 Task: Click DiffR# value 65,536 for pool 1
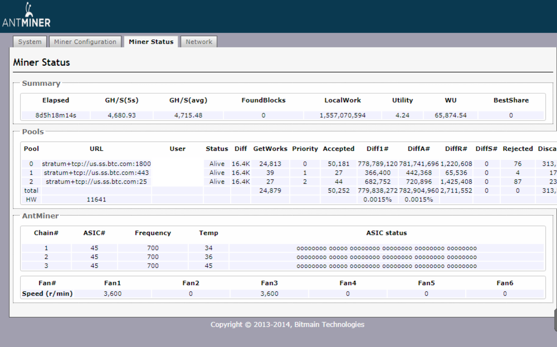point(456,173)
